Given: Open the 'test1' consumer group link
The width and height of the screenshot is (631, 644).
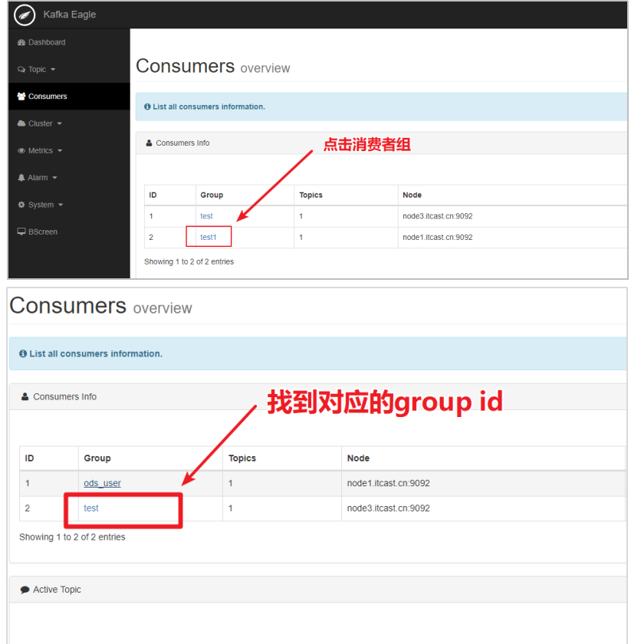Looking at the screenshot, I should click(209, 238).
